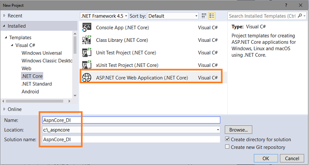This screenshot has height=165, width=309.
Task: Select the ASP.NET Core Web Application globe icon
Action: click(x=87, y=78)
